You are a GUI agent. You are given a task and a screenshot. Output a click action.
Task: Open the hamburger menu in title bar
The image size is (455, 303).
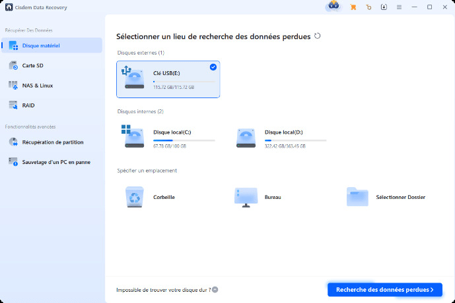point(398,7)
